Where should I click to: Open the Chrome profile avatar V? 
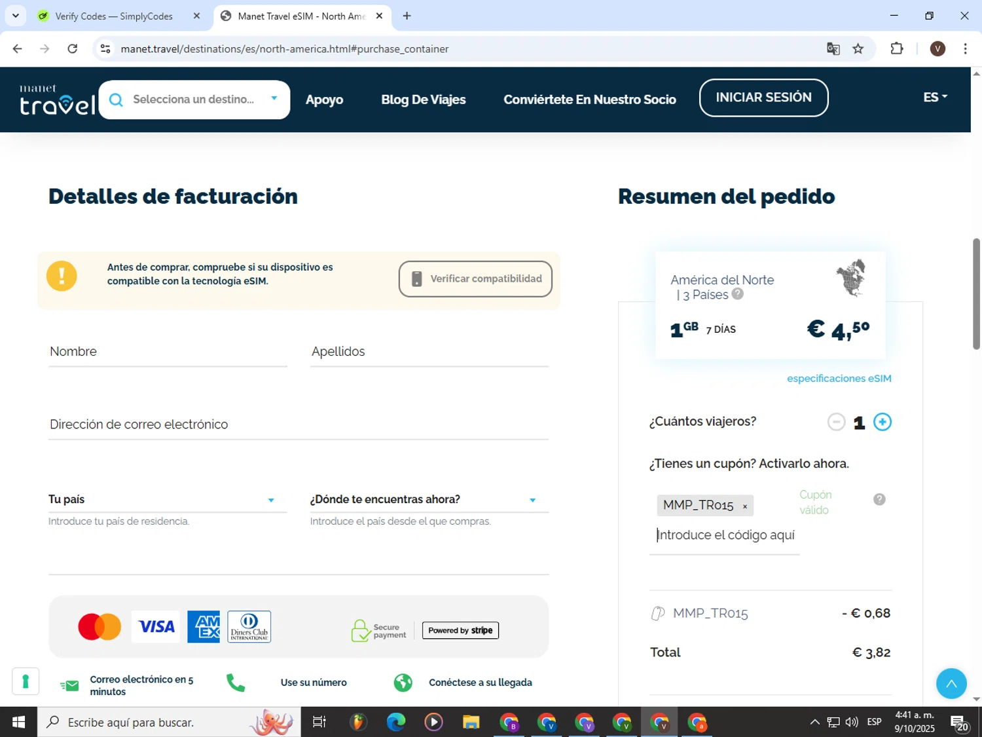(937, 48)
